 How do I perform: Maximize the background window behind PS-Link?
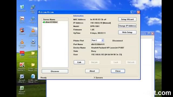pyautogui.click(x=149, y=33)
